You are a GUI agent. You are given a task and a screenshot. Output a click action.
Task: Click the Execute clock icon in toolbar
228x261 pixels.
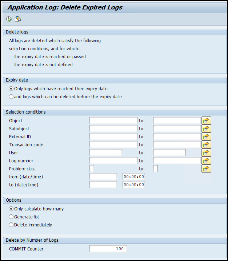(x=9, y=19)
